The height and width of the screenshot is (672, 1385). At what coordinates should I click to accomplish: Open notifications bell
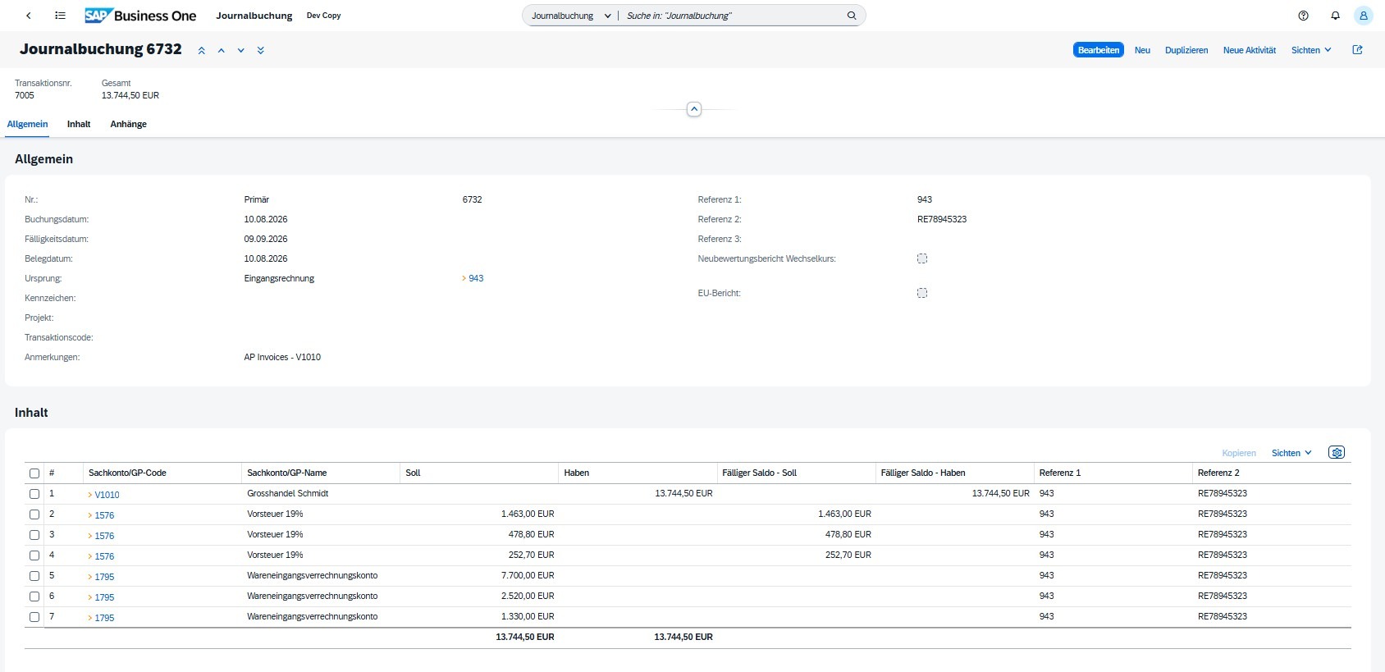pos(1335,16)
